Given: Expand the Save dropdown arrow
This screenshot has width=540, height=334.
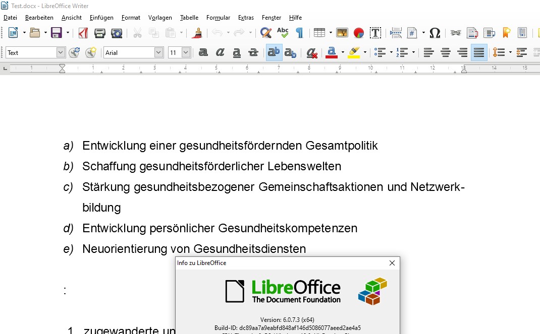Looking at the screenshot, I should pyautogui.click(x=68, y=33).
